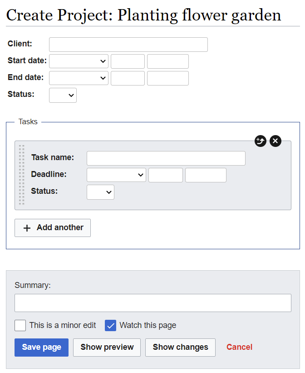Click the add-instance-above icon on task row
This screenshot has width=305, height=373.
[x=260, y=141]
